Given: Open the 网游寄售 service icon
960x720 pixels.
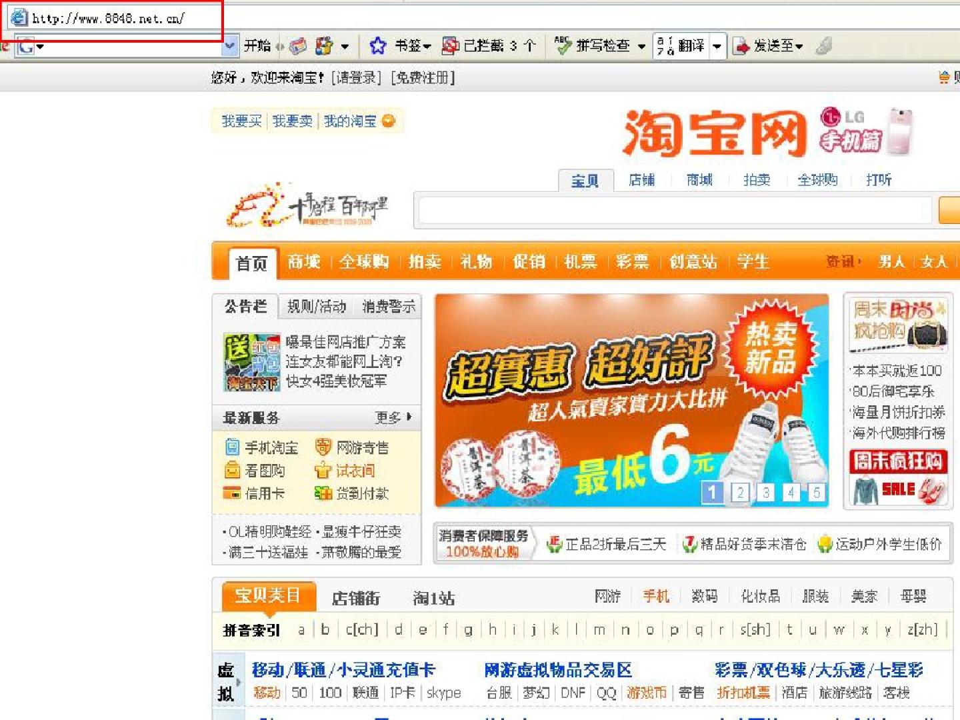Looking at the screenshot, I should 323,447.
